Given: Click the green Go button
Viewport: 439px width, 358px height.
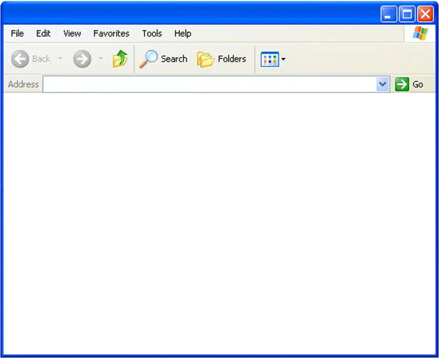Looking at the screenshot, I should 409,84.
